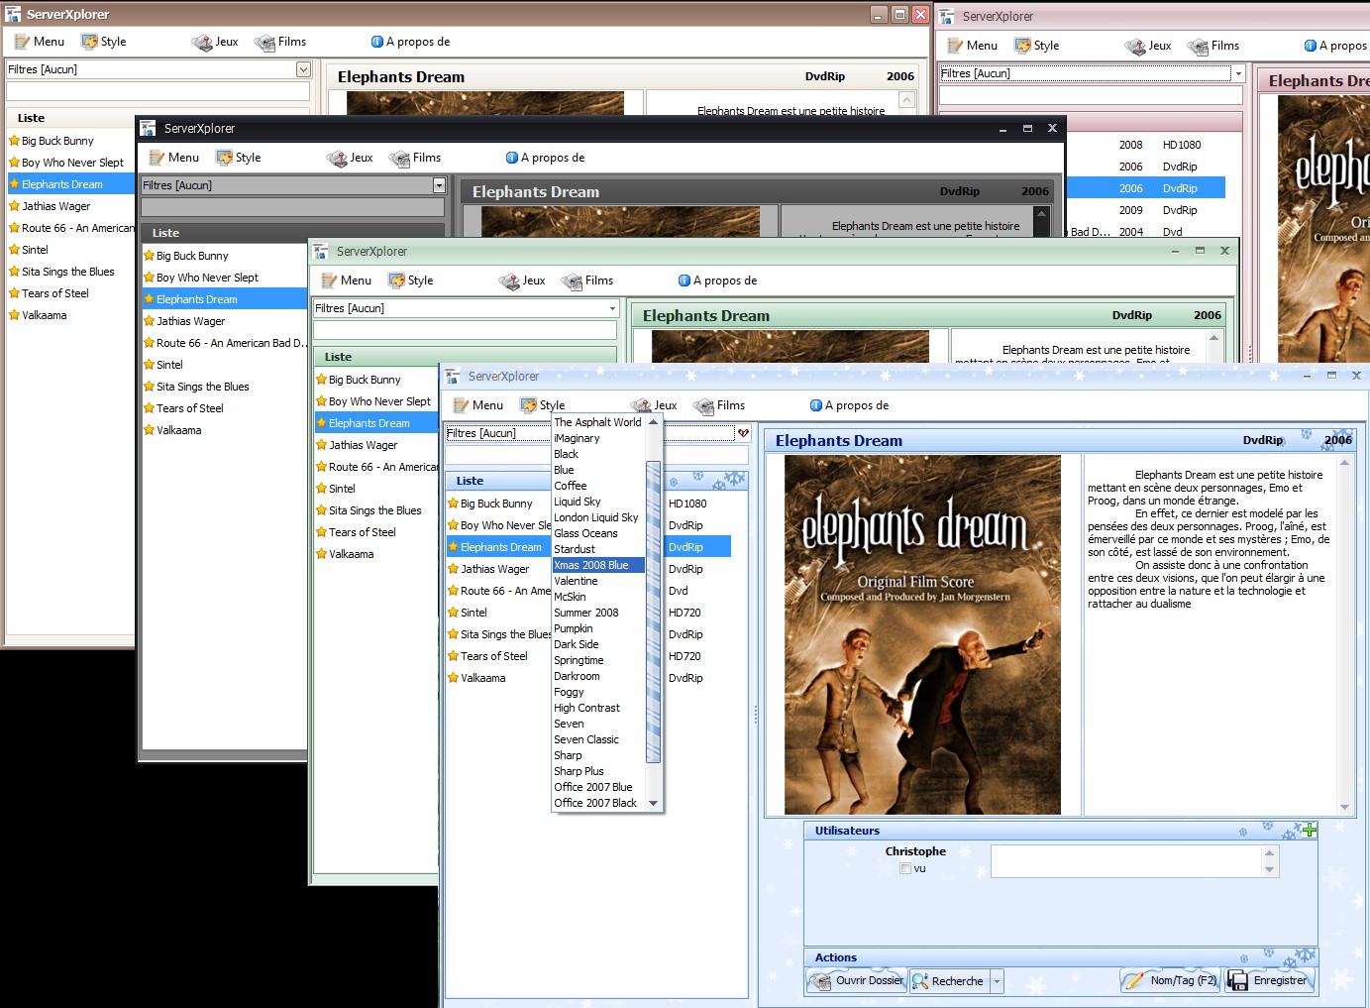Expand the Recherche dropdown arrow
Screen dimensions: 1370x1008
(x=997, y=980)
